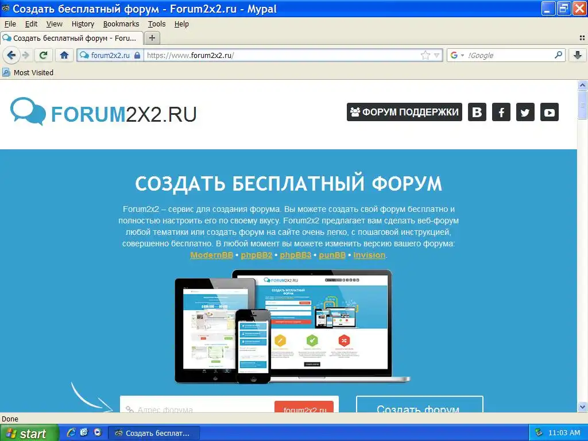Reload the page with the refresh icon

[43, 56]
